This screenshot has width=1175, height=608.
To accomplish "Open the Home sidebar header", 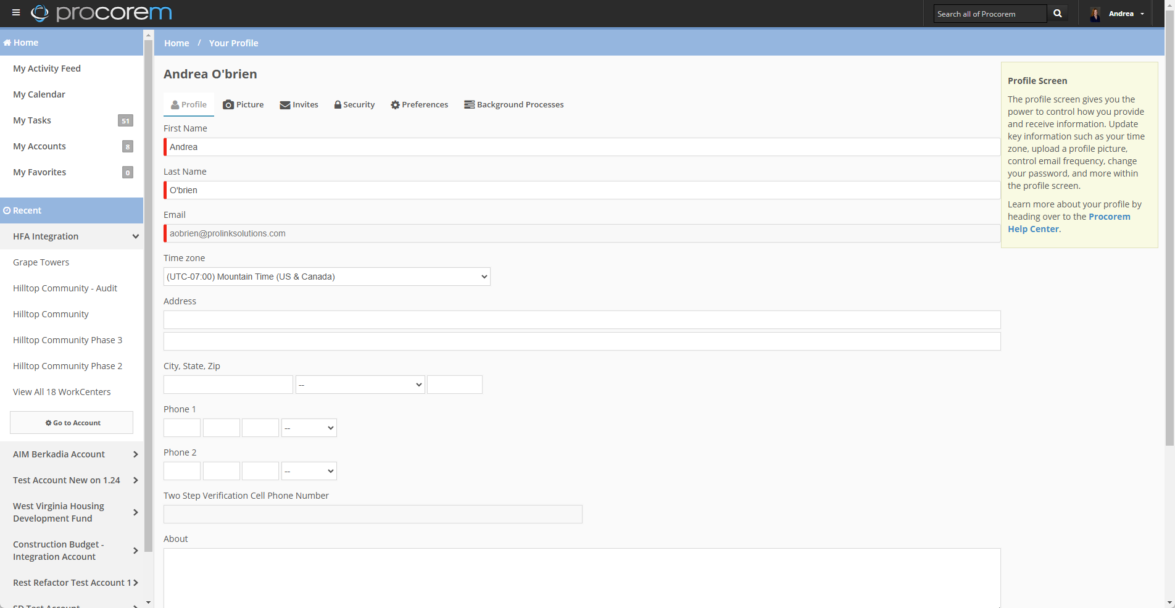I will pyautogui.click(x=72, y=43).
